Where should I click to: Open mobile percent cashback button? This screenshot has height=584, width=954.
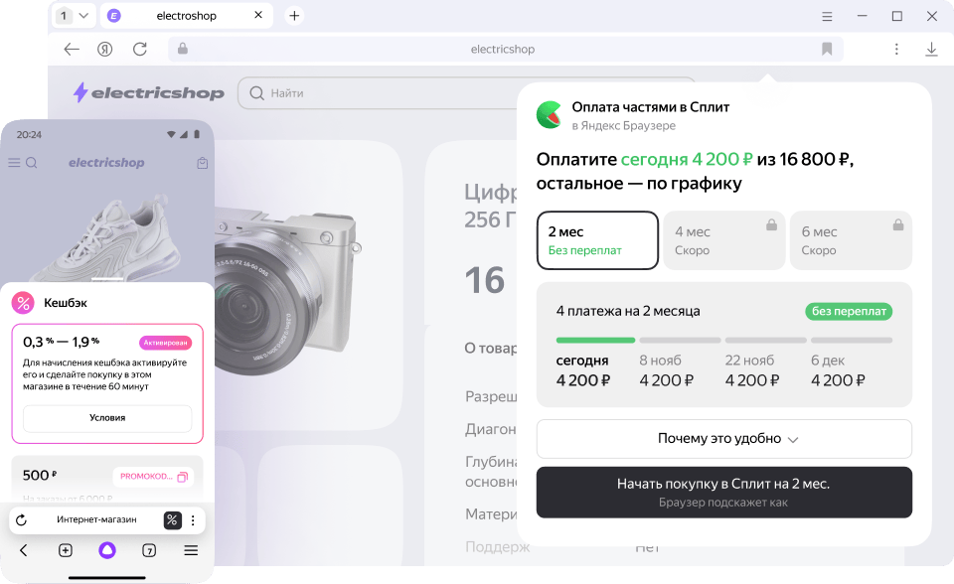[172, 520]
